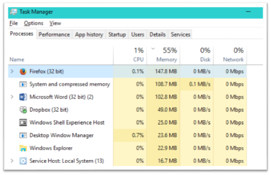Open the Options menu
Viewport: 271px width, 175px height.
coord(33,23)
